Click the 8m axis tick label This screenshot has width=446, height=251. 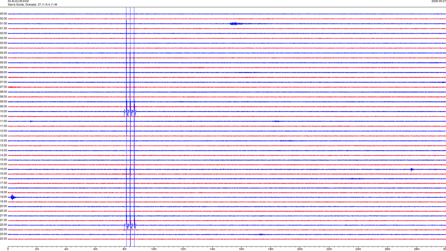[x=125, y=249]
